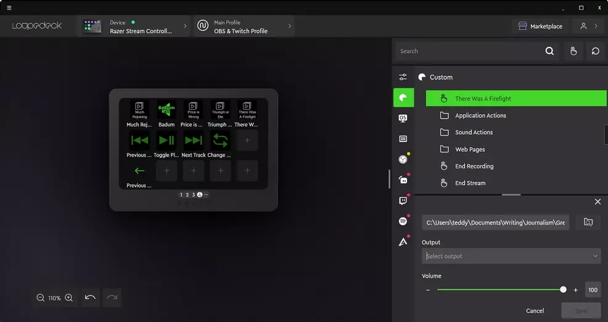
Task: Increase volume with the plus button
Action: coord(575,290)
